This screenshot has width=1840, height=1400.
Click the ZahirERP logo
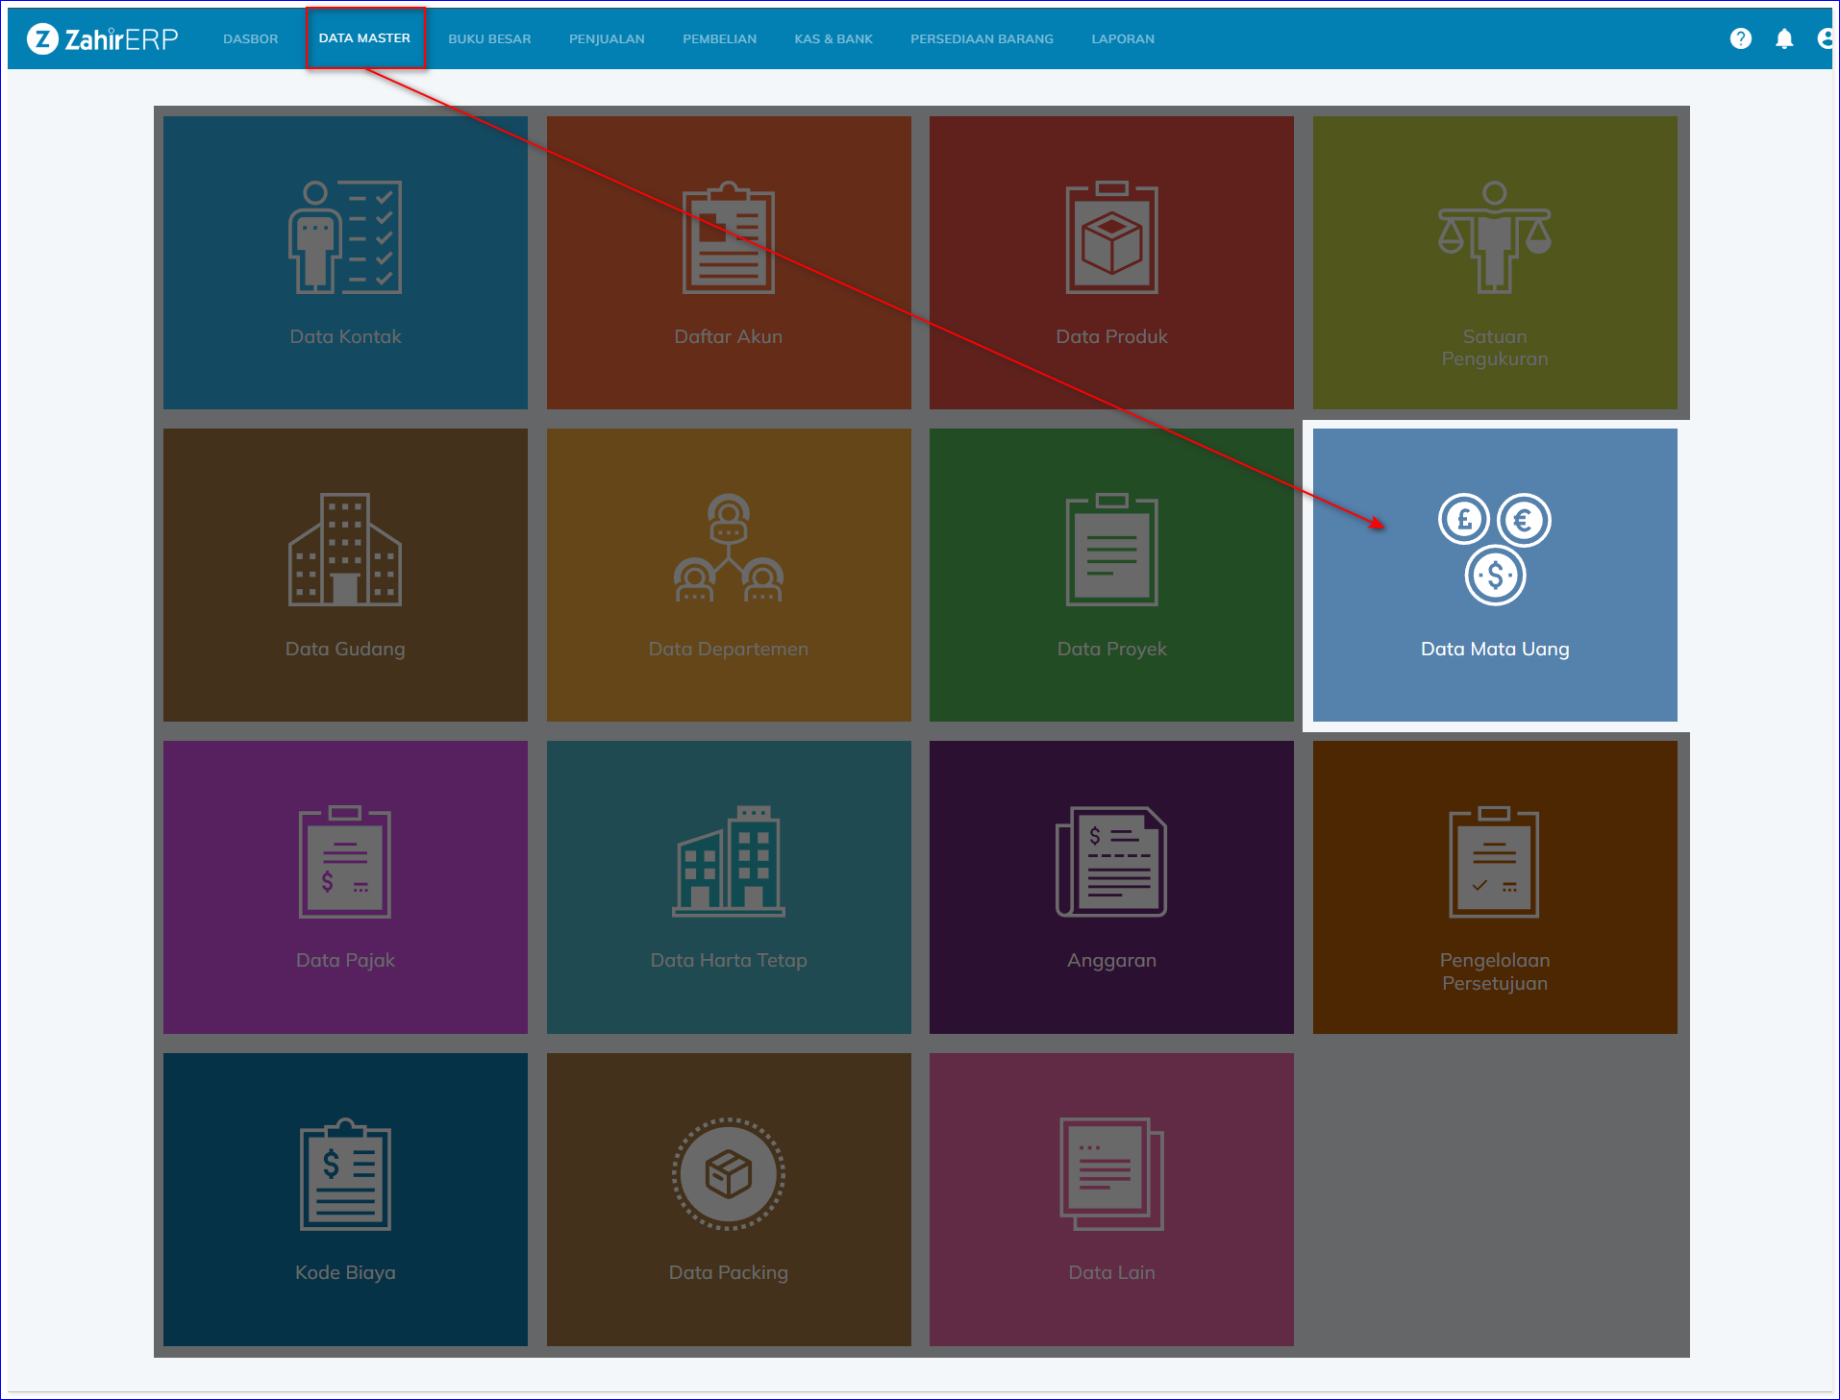pos(103,39)
